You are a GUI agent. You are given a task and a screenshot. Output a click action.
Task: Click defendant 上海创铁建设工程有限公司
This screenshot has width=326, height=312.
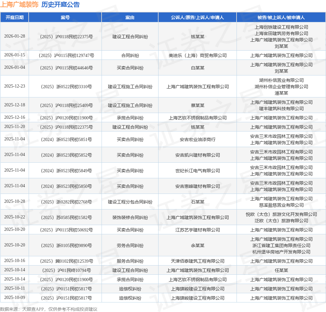281,27
